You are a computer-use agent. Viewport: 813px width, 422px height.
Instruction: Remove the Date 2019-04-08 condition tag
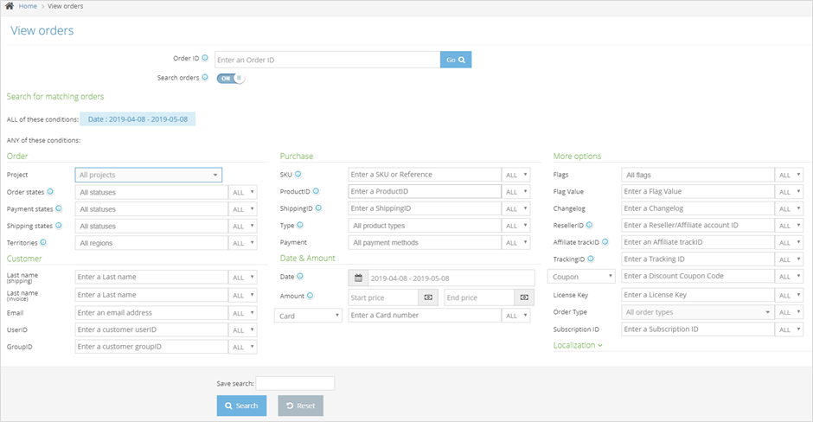pyautogui.click(x=138, y=119)
